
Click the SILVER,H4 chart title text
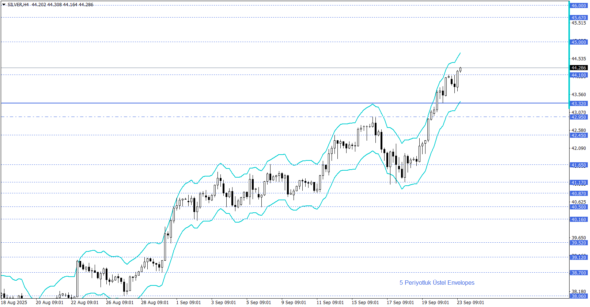(x=18, y=5)
